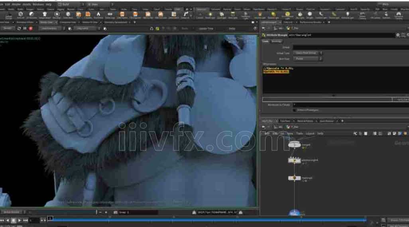Jump to the last frame
Screen dimensions: 409x227
point(26,221)
